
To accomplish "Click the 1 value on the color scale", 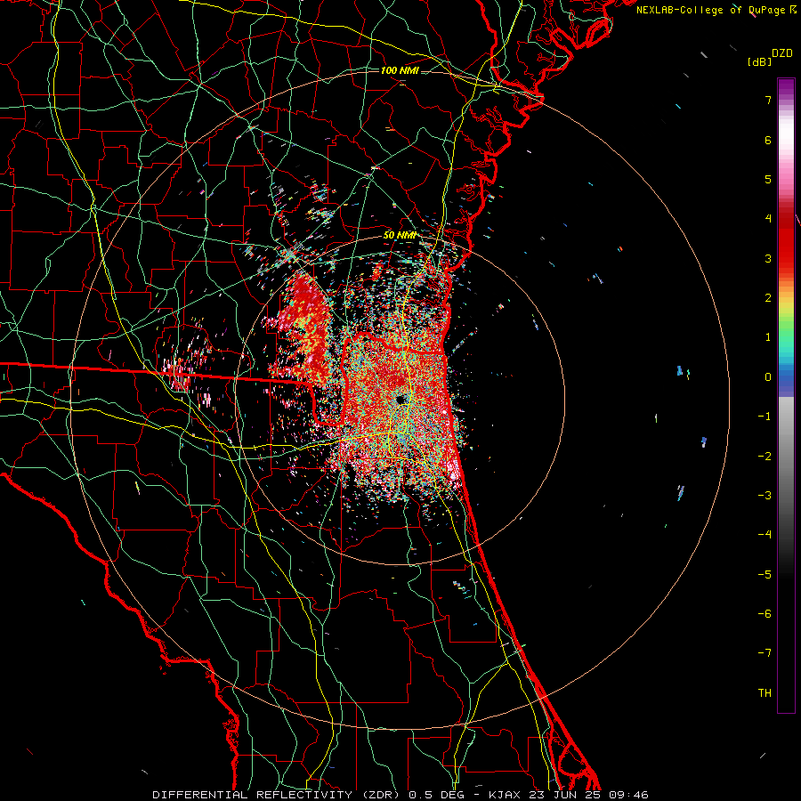I will (768, 337).
